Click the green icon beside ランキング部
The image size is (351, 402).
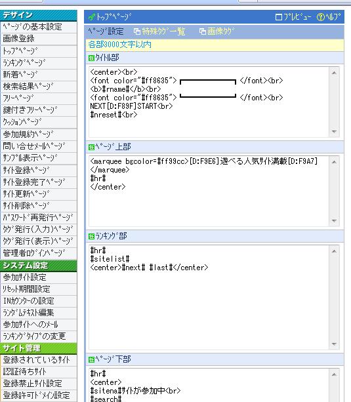[92, 236]
